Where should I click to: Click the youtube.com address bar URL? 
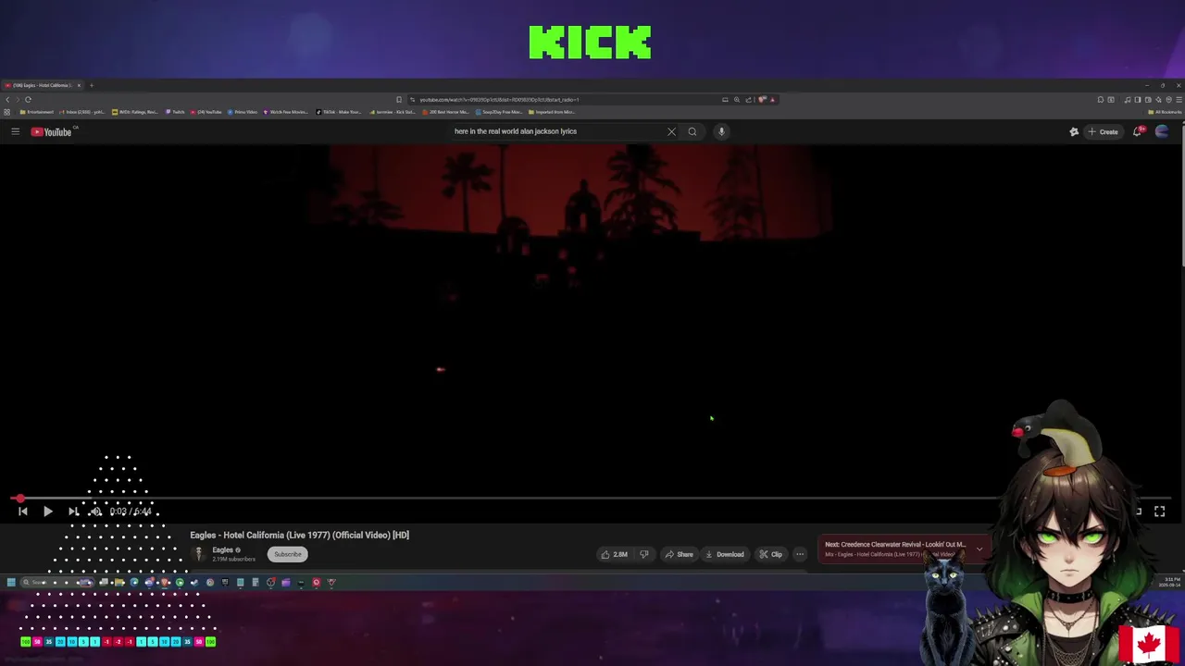coord(500,100)
